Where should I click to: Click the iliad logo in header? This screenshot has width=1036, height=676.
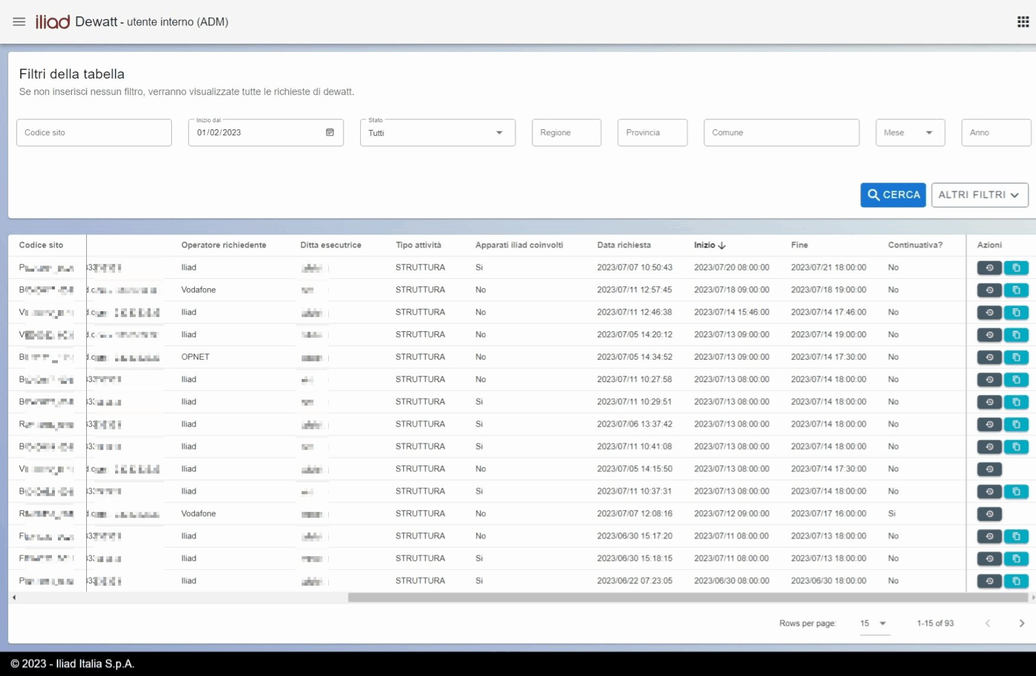point(53,22)
